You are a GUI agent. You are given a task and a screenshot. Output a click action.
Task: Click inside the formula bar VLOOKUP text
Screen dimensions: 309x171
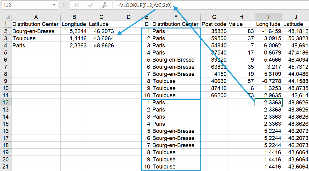(144, 5)
